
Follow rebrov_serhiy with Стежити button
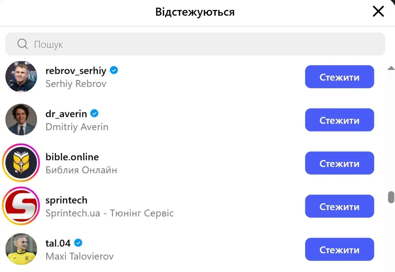(339, 77)
